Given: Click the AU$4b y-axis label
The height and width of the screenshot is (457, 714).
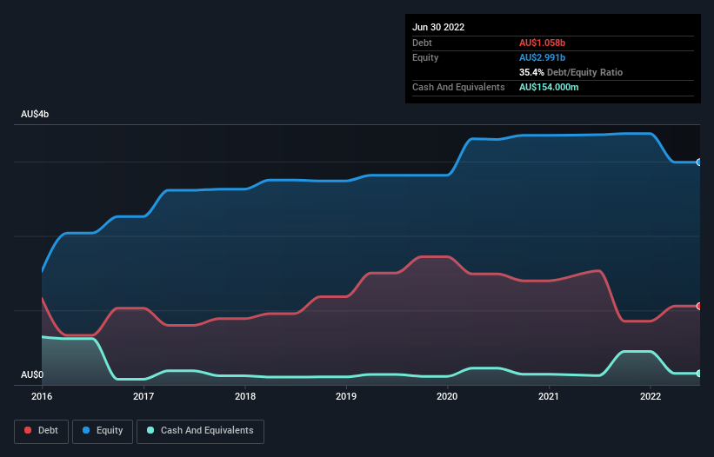Looking at the screenshot, I should click(x=35, y=114).
